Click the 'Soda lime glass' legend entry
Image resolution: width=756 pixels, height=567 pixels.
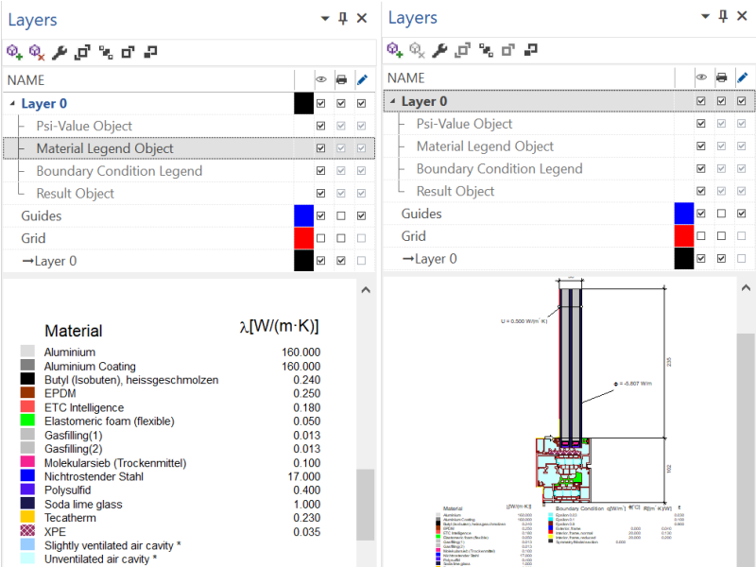83,505
